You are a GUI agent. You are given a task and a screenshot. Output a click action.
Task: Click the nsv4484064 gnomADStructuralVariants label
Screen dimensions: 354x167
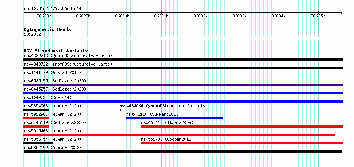[163, 106]
